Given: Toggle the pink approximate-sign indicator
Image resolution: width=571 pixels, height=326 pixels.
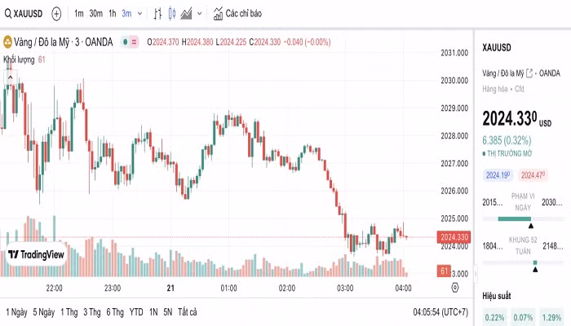Looking at the screenshot, I should pos(134,42).
